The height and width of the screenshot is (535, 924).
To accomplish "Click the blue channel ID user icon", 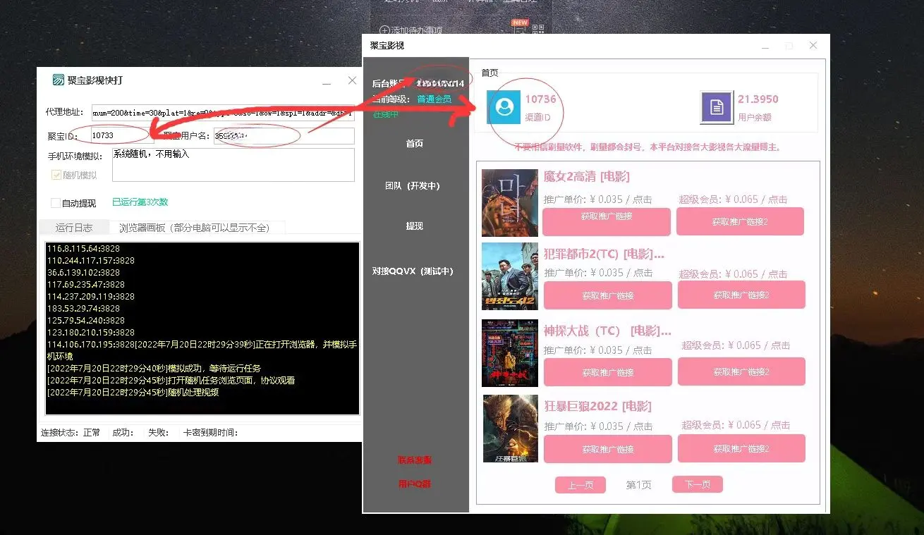I will [504, 107].
